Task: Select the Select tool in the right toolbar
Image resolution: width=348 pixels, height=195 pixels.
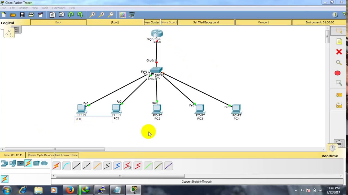Action: pyautogui.click(x=339, y=31)
